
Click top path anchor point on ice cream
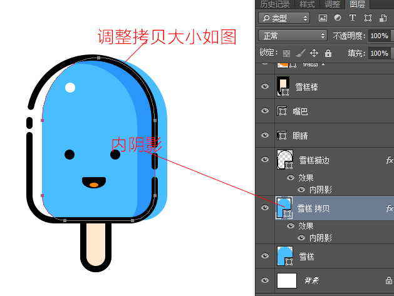[99, 58]
